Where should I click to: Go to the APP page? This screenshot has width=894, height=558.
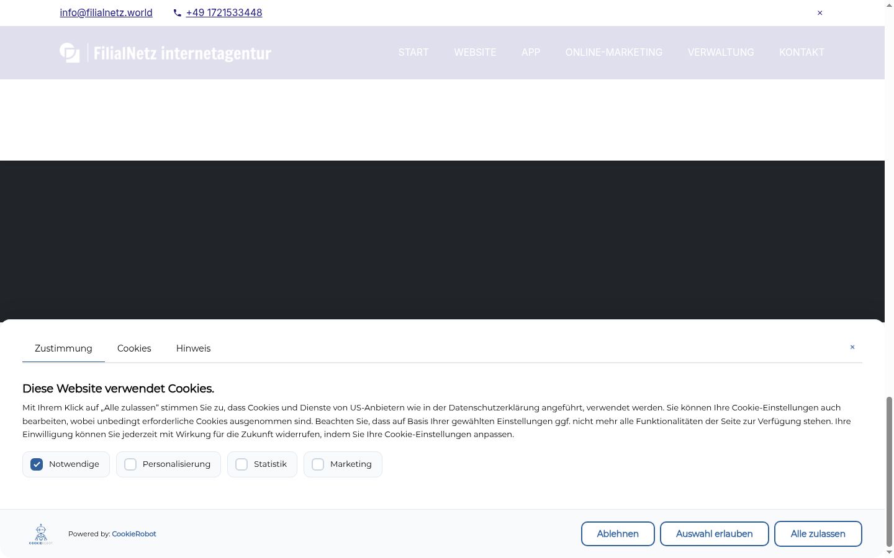(531, 53)
